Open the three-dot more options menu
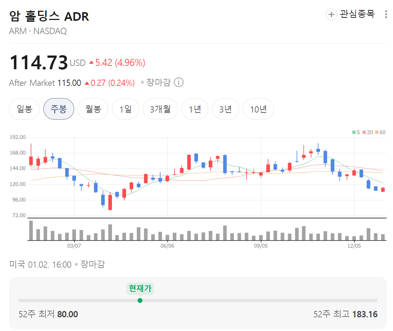The height and width of the screenshot is (331, 393). (386, 14)
